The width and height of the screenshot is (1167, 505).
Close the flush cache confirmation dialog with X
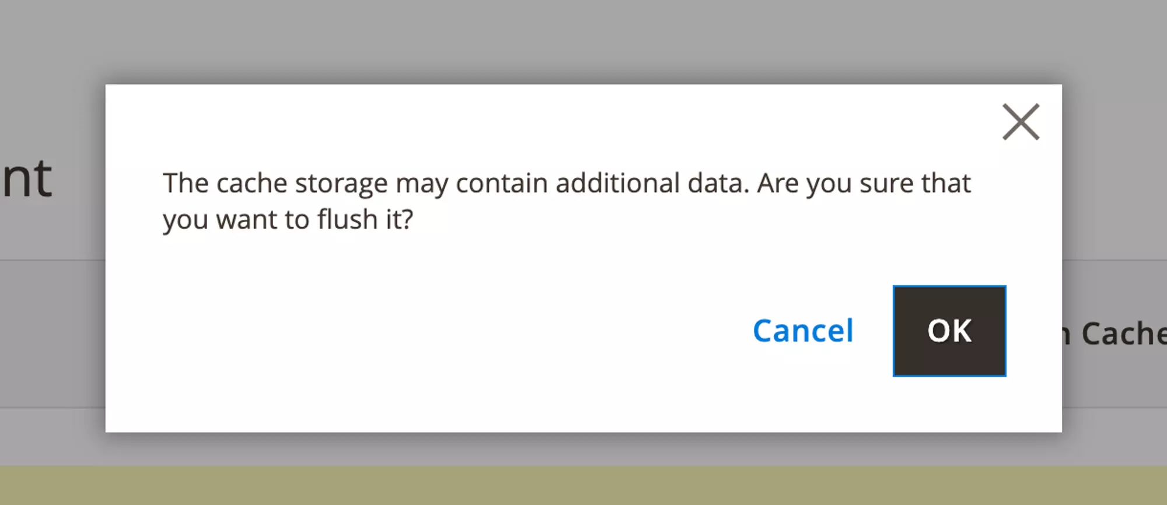point(1021,122)
